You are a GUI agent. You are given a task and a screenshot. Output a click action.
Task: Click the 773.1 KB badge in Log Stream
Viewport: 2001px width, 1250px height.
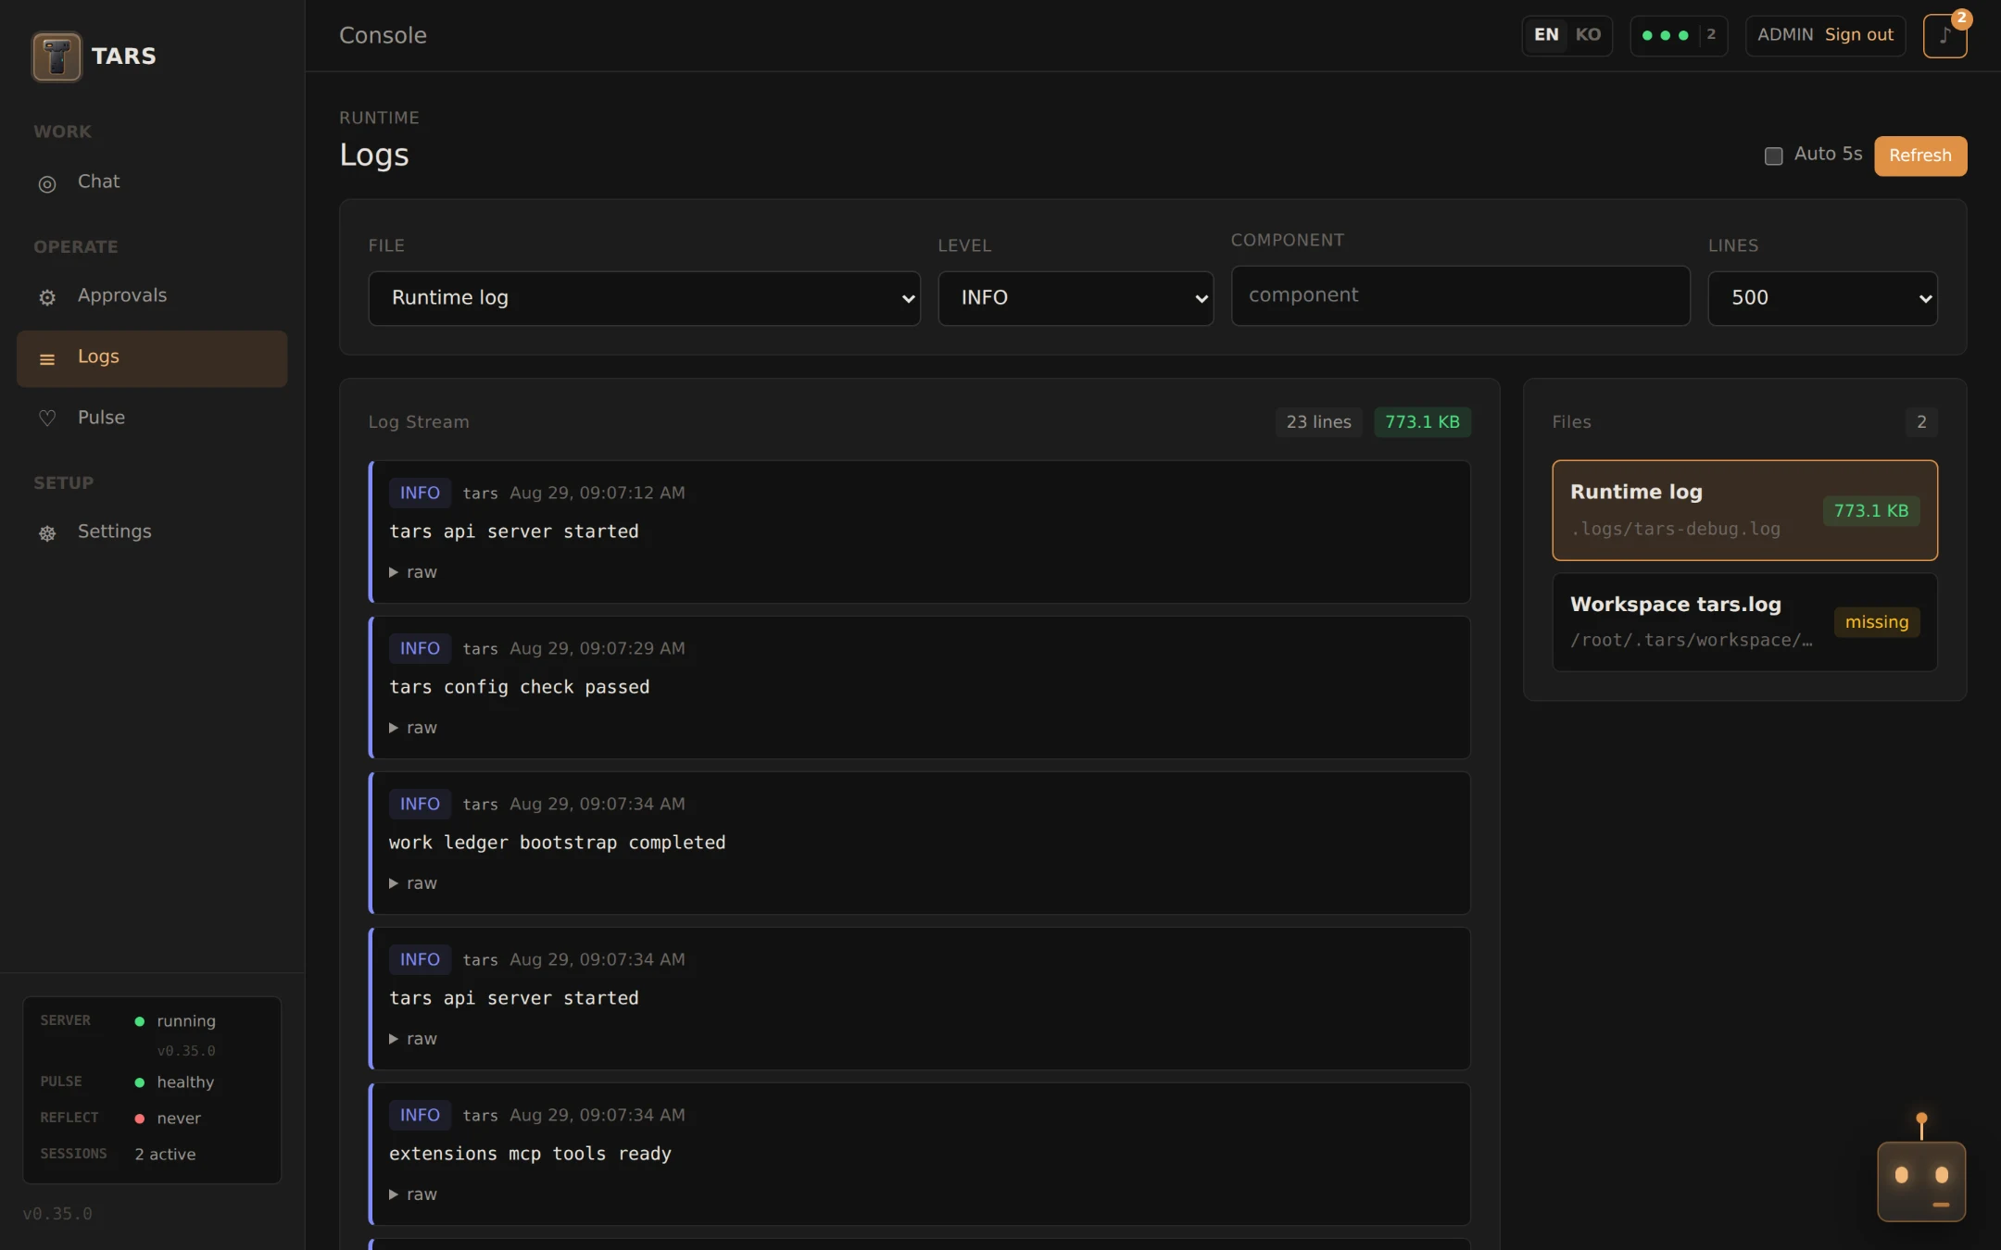(x=1422, y=422)
